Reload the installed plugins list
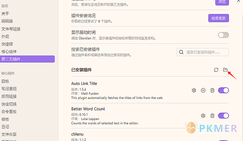 point(216,70)
